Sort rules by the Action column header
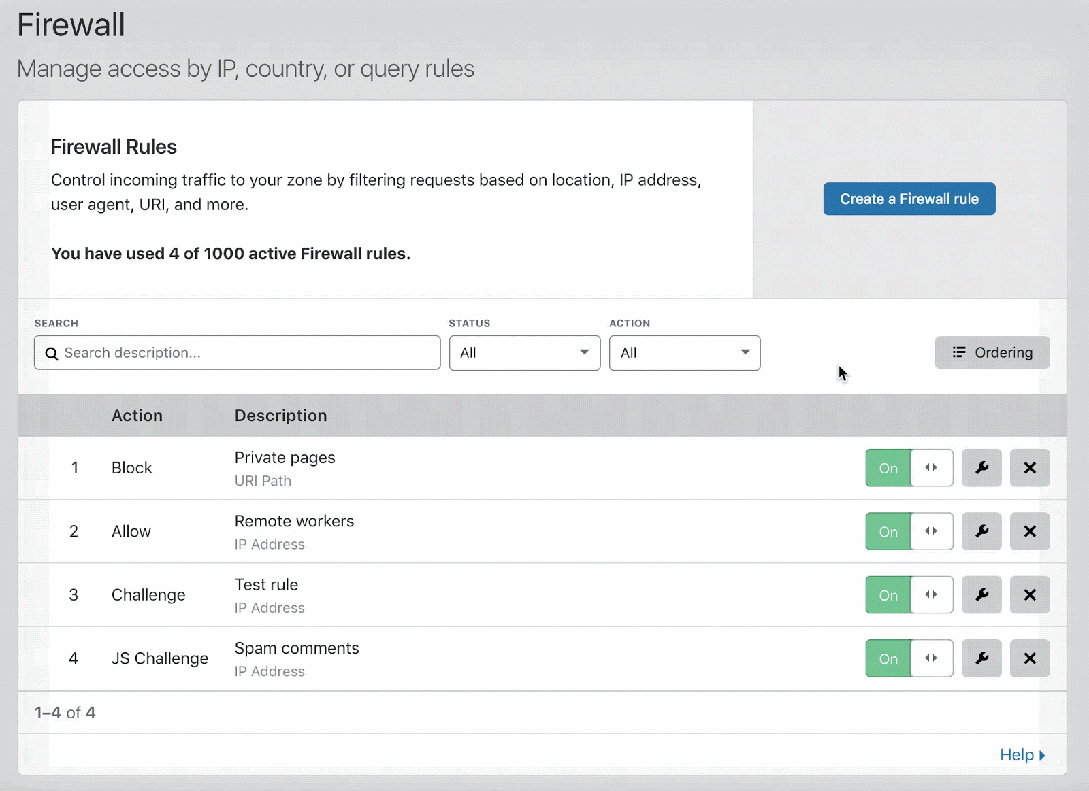1089x791 pixels. pyautogui.click(x=137, y=416)
